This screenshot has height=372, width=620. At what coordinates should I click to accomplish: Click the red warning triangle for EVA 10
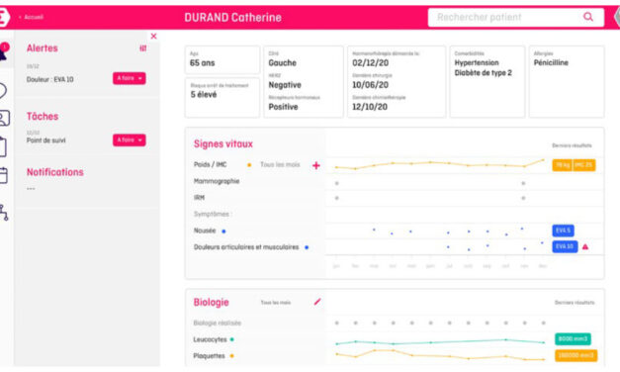585,246
